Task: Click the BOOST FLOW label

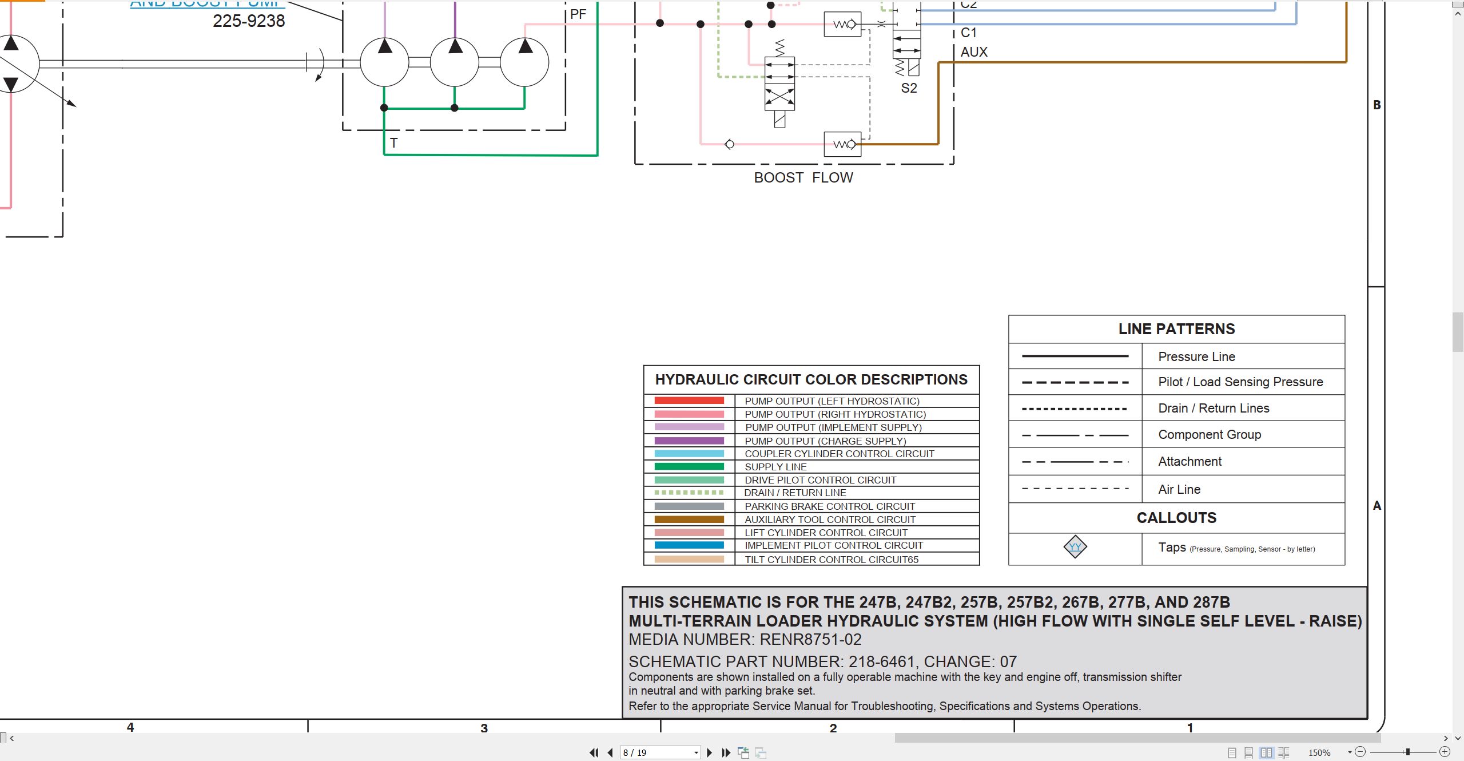Action: point(803,178)
